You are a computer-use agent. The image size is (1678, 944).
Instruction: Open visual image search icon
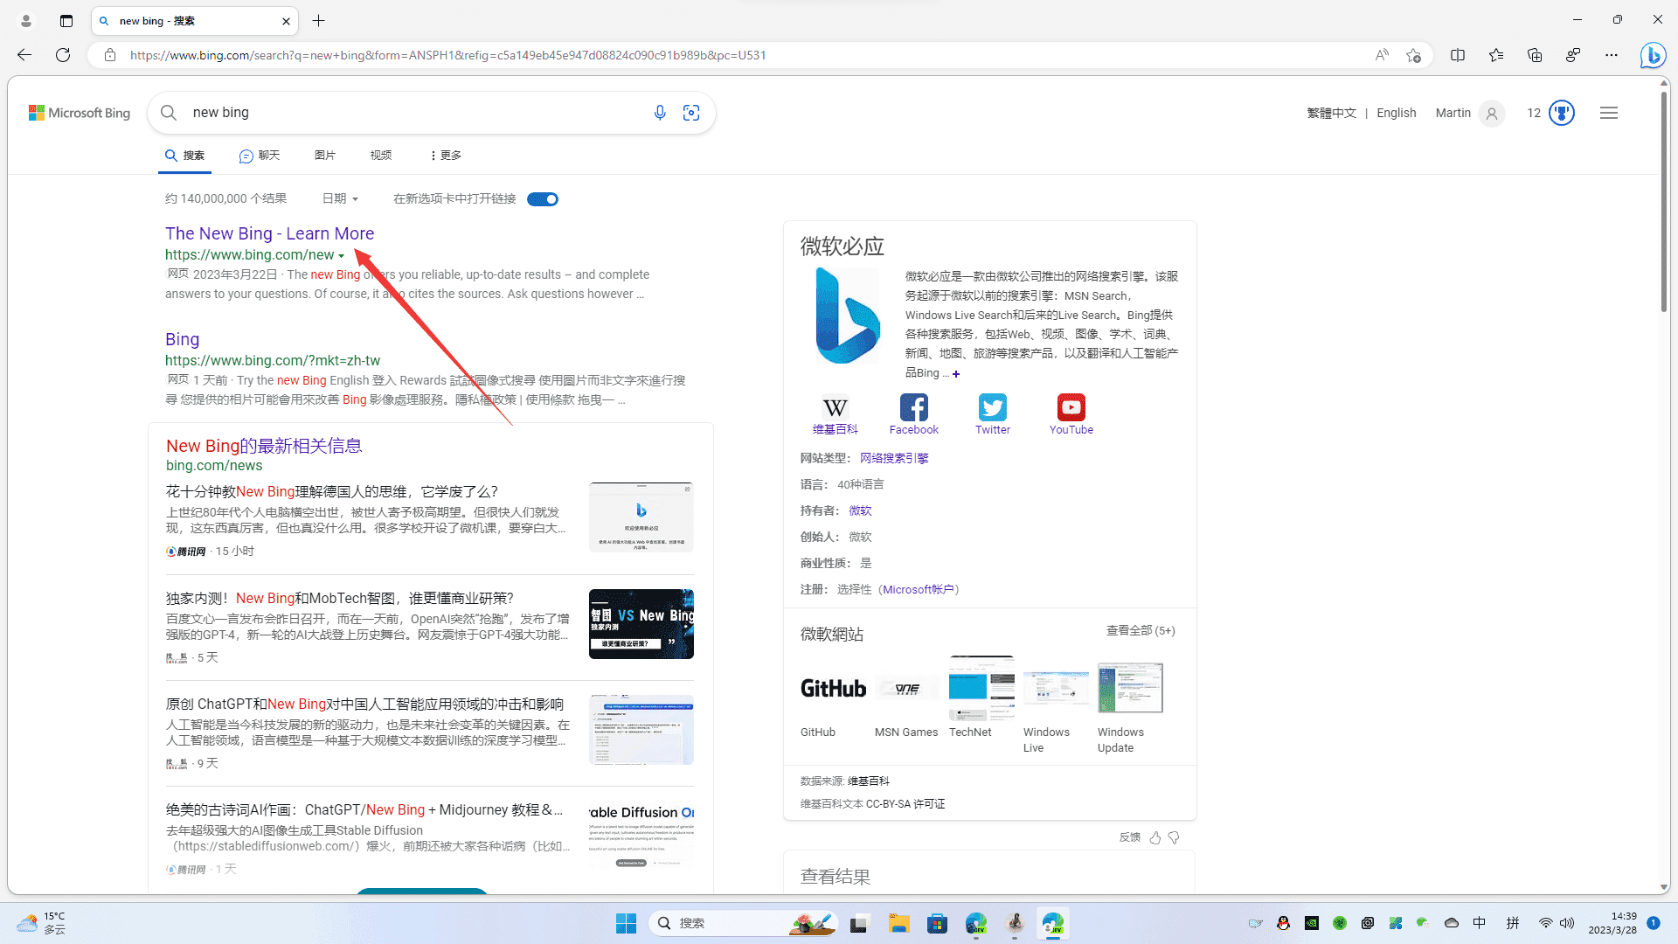click(691, 113)
